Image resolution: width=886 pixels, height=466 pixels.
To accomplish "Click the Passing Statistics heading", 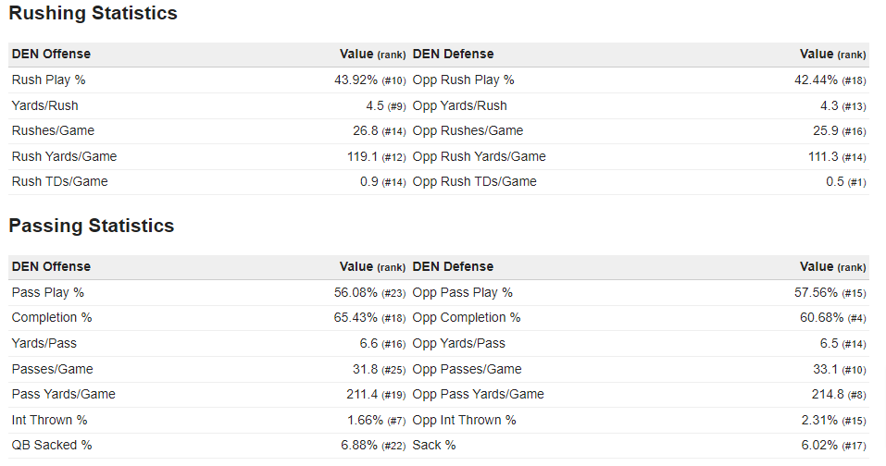I will (92, 226).
